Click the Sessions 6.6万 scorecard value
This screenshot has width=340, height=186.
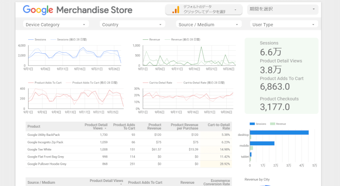pos(271,52)
